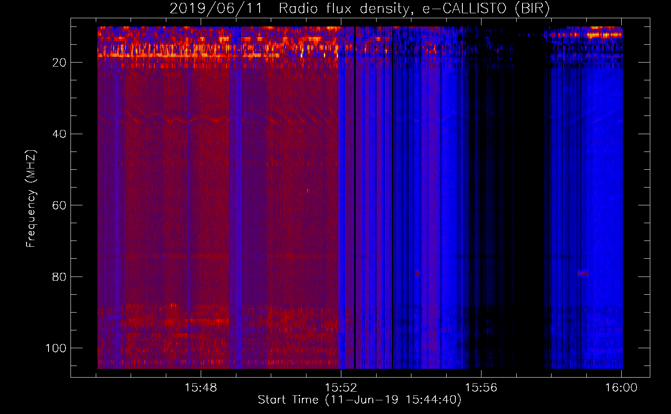
Task: Click the 'Frequency (MHZ)' axis label
Action: point(31,198)
